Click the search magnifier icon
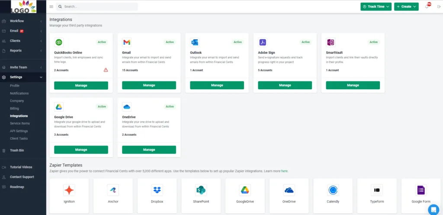Viewport: 443px width, 215px height. pos(60,6)
